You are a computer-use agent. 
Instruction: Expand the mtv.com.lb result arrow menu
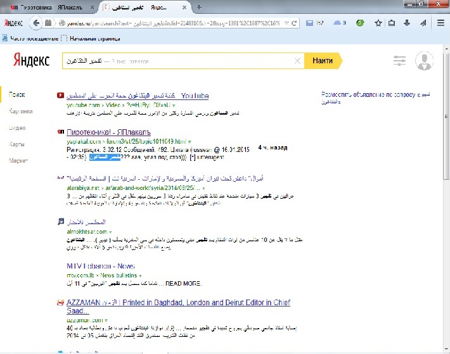(140, 275)
